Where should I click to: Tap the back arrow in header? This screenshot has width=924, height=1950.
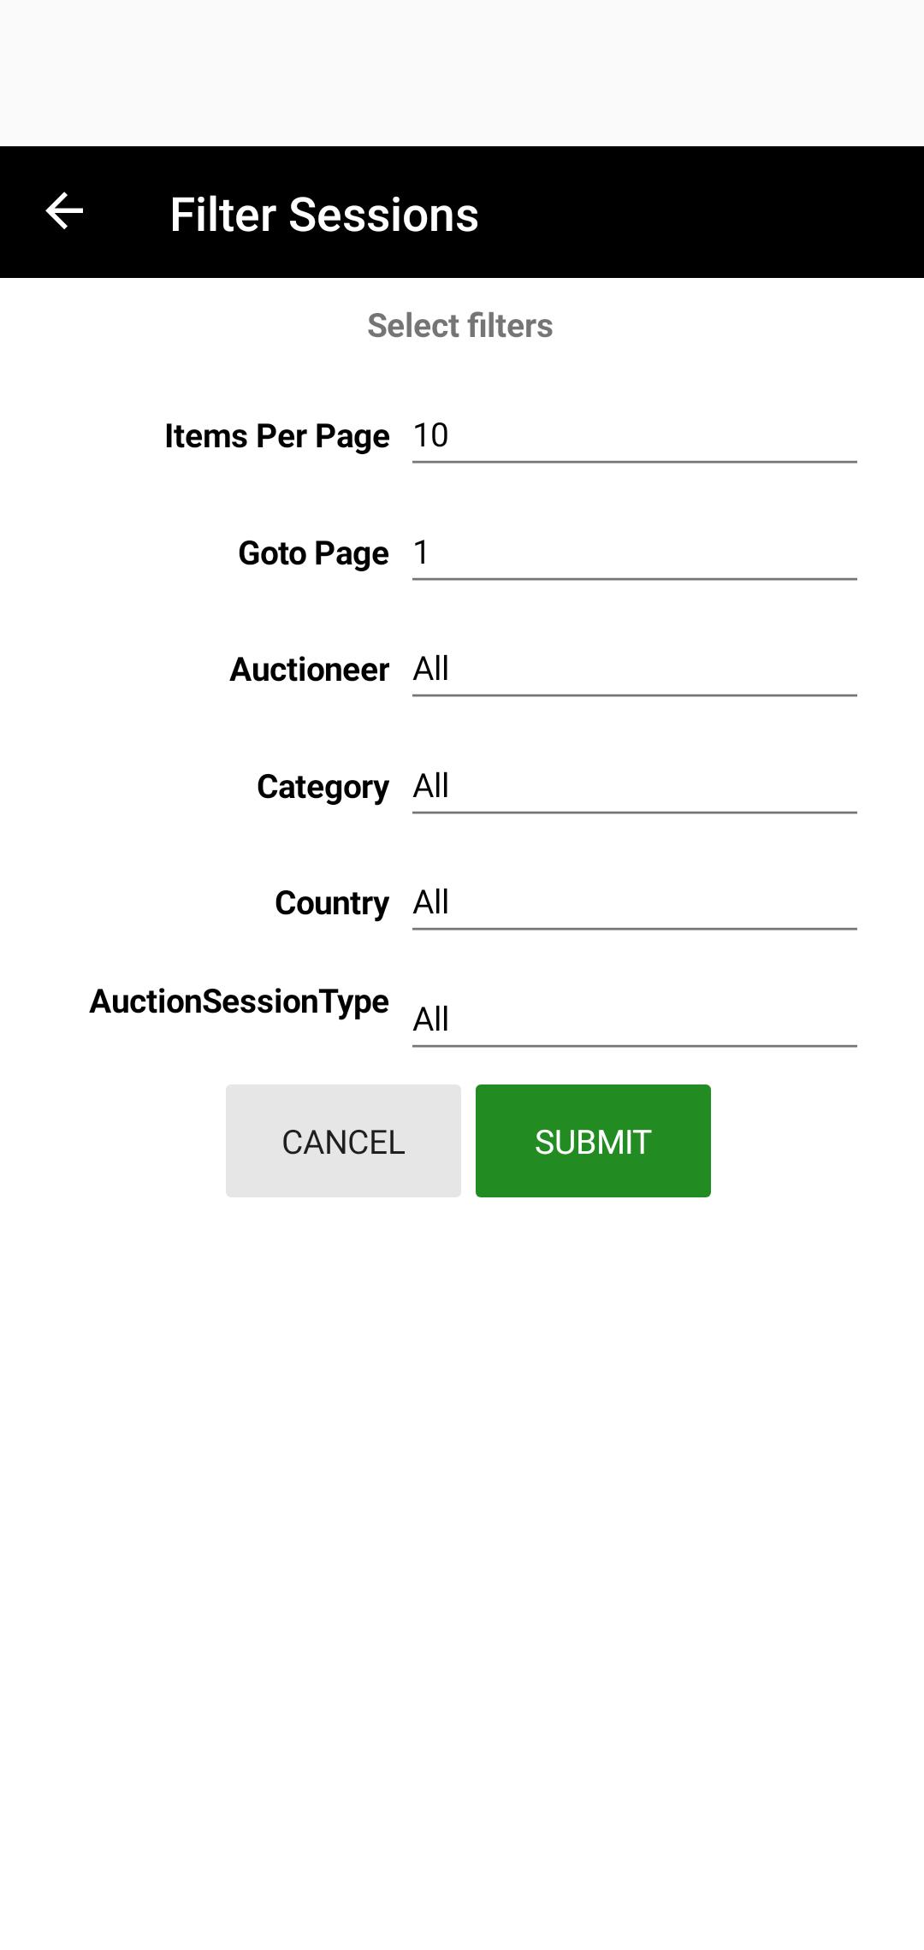point(64,211)
